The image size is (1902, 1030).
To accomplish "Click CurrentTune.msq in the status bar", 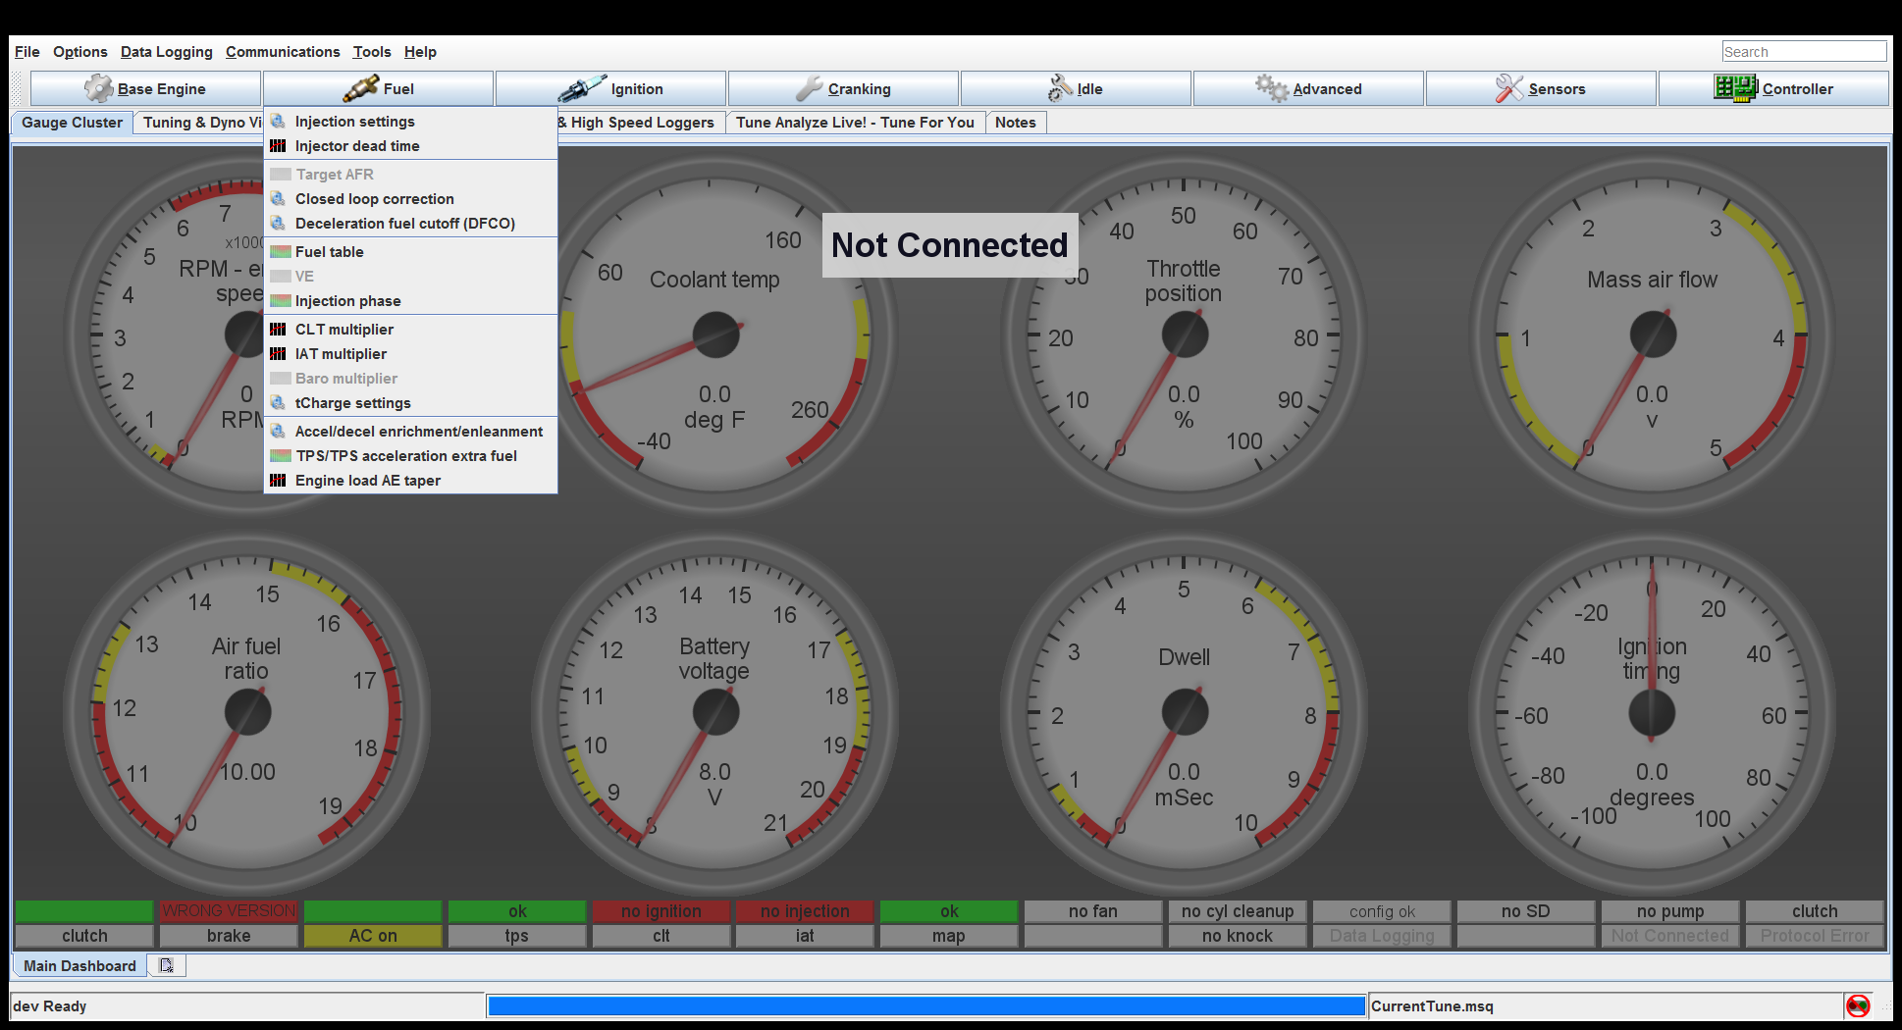I will (1432, 1006).
